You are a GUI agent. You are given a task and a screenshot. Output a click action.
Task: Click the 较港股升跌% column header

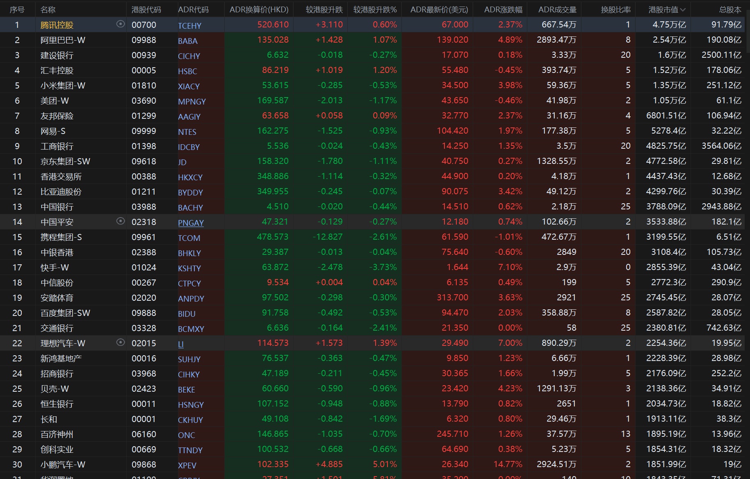coord(375,9)
